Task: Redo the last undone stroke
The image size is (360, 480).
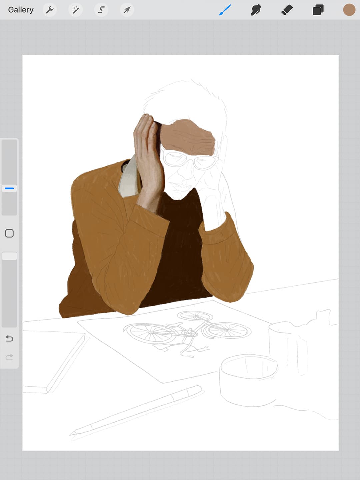Action: click(9, 357)
